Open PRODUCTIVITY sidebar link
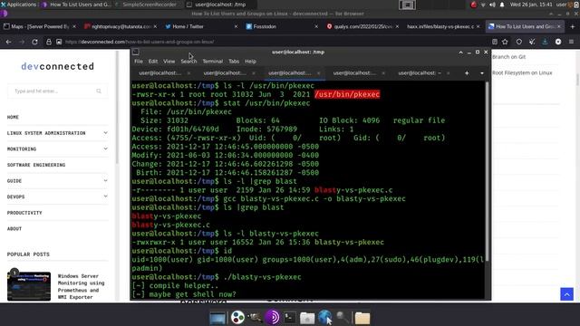 [x=24, y=213]
